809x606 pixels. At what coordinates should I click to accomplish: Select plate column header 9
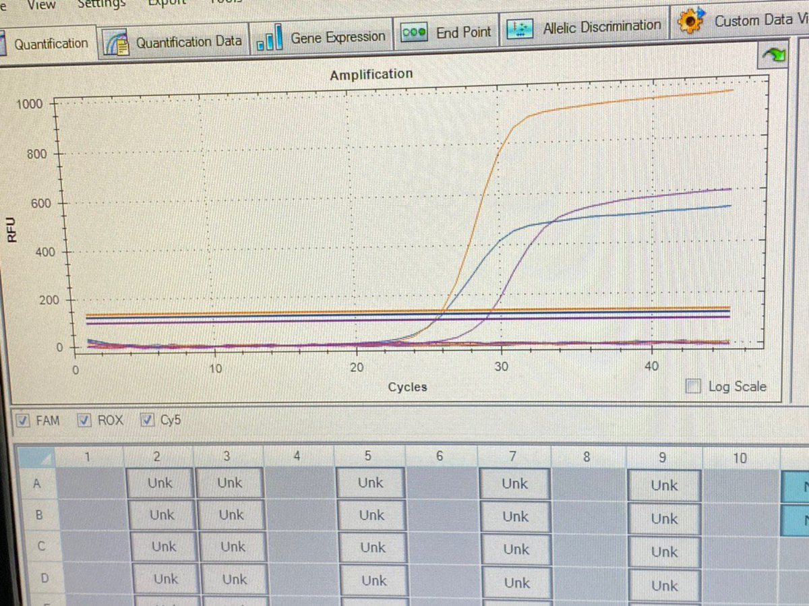[x=662, y=458]
